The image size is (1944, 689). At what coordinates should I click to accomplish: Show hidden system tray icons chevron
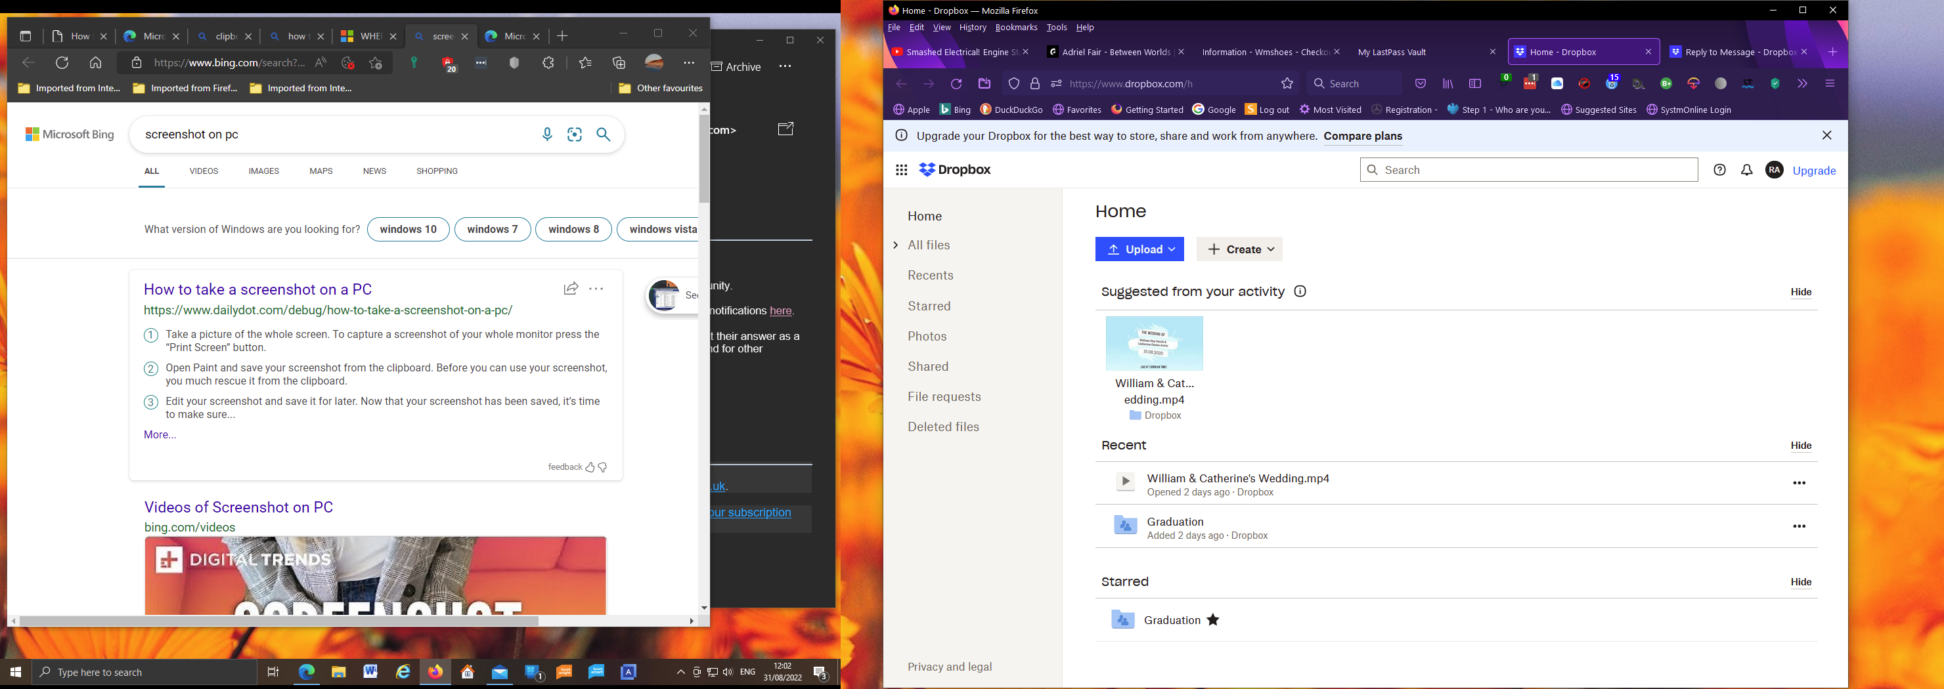tap(680, 673)
